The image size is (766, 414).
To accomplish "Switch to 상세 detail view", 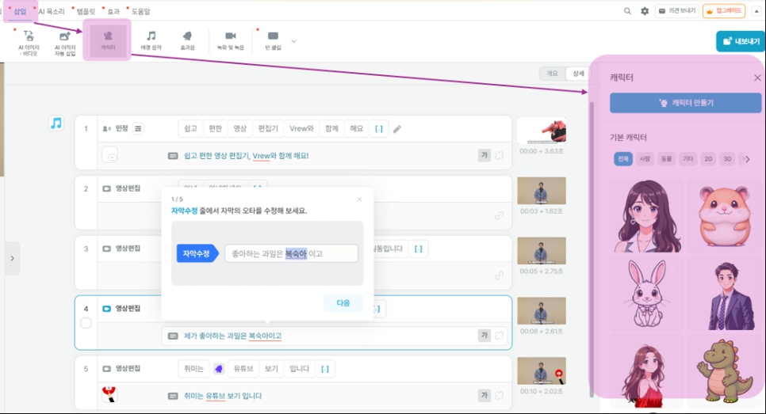I will coord(578,73).
